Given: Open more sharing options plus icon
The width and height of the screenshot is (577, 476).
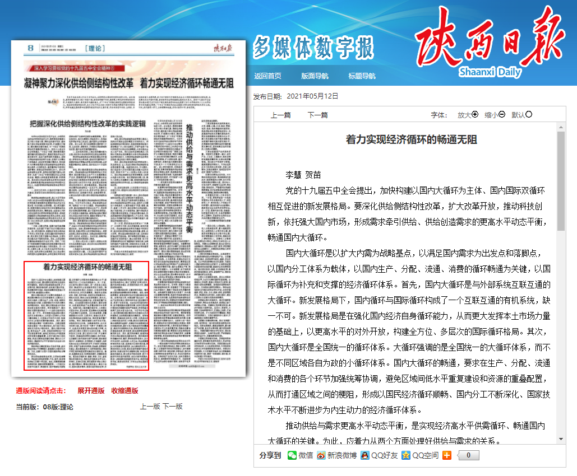Looking at the screenshot, I should [446, 455].
